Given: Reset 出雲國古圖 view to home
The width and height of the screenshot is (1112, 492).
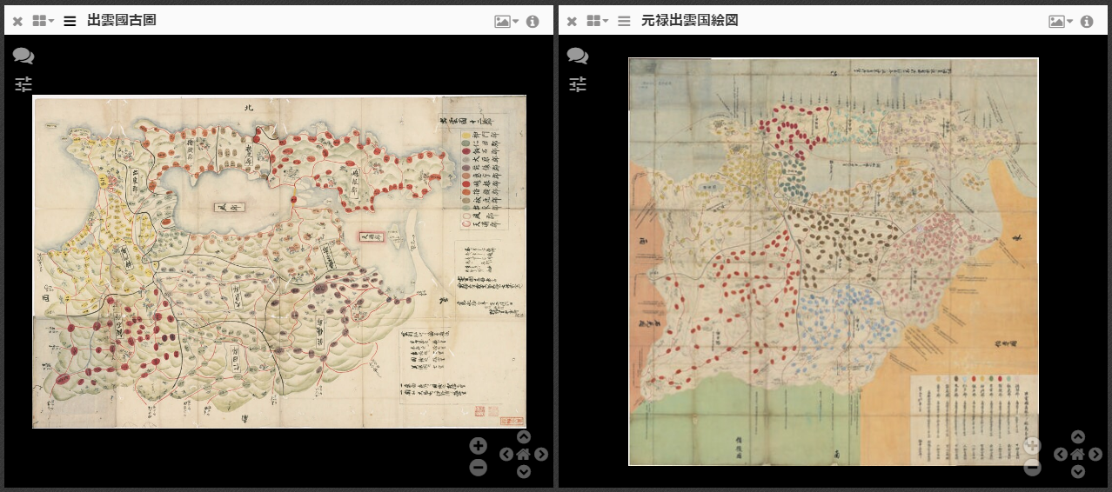Looking at the screenshot, I should point(523,454).
